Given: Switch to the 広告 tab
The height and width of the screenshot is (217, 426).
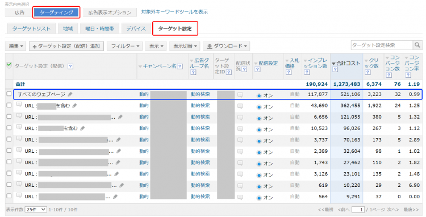Looking at the screenshot, I should [19, 12].
